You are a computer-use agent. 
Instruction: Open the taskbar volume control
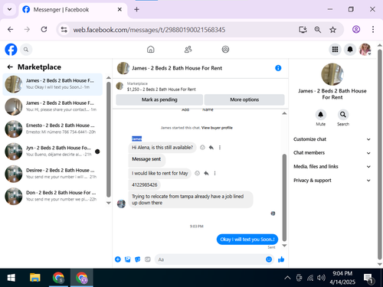(x=321, y=278)
